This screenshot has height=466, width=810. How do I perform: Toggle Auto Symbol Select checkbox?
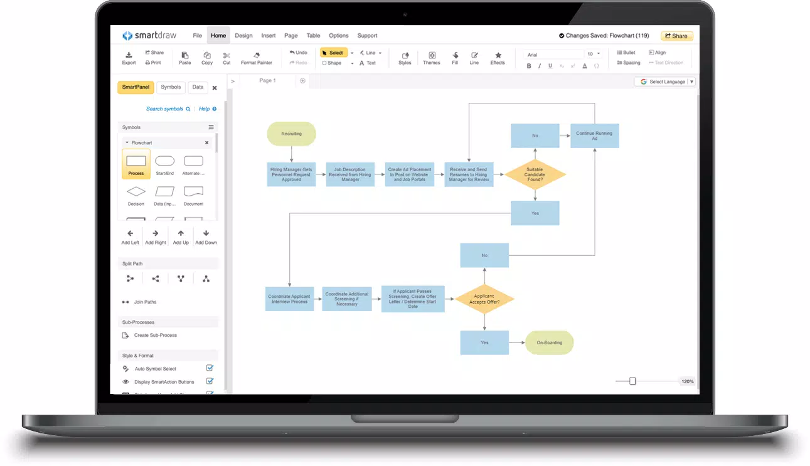210,368
